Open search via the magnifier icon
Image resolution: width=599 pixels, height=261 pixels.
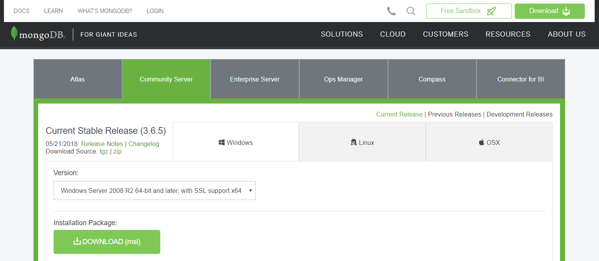click(411, 11)
